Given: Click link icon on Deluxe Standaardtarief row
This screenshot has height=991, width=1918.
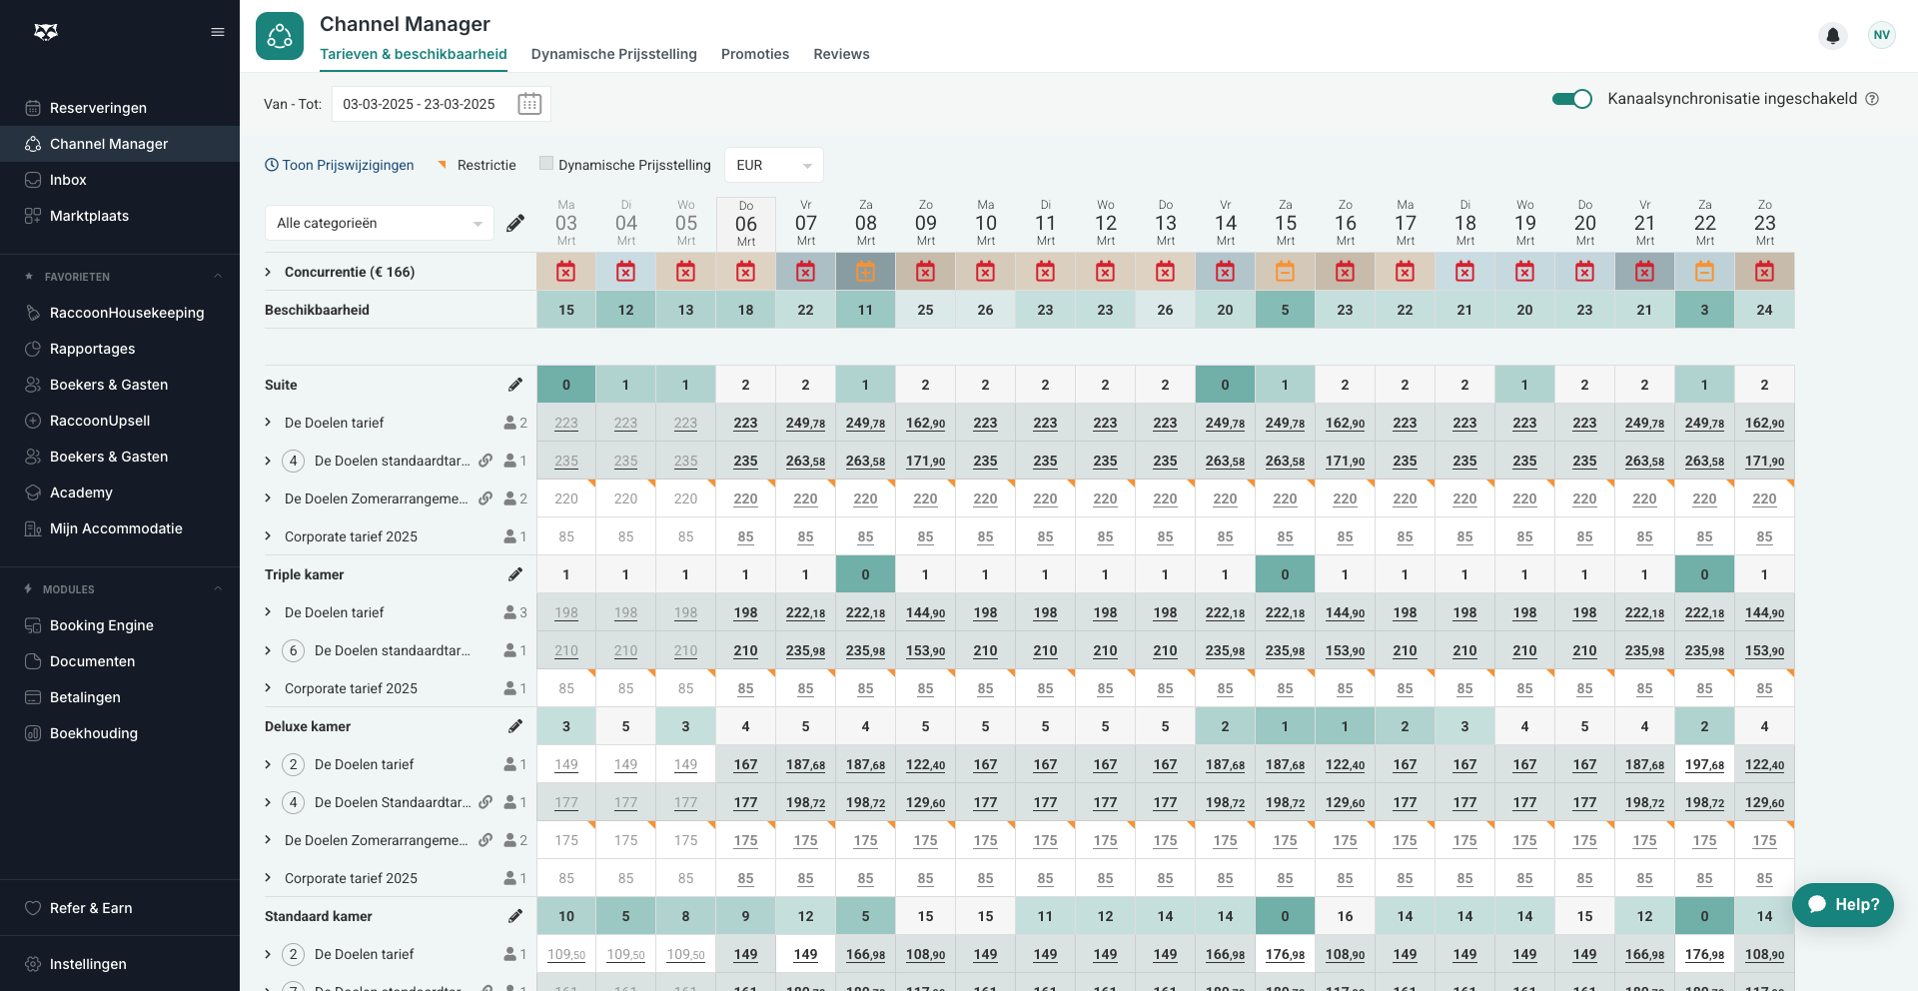Looking at the screenshot, I should click(485, 802).
